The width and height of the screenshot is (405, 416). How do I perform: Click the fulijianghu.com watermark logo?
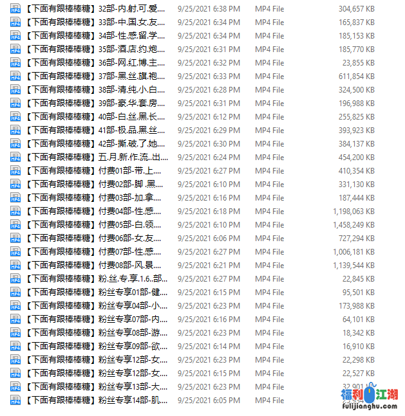[370, 397]
